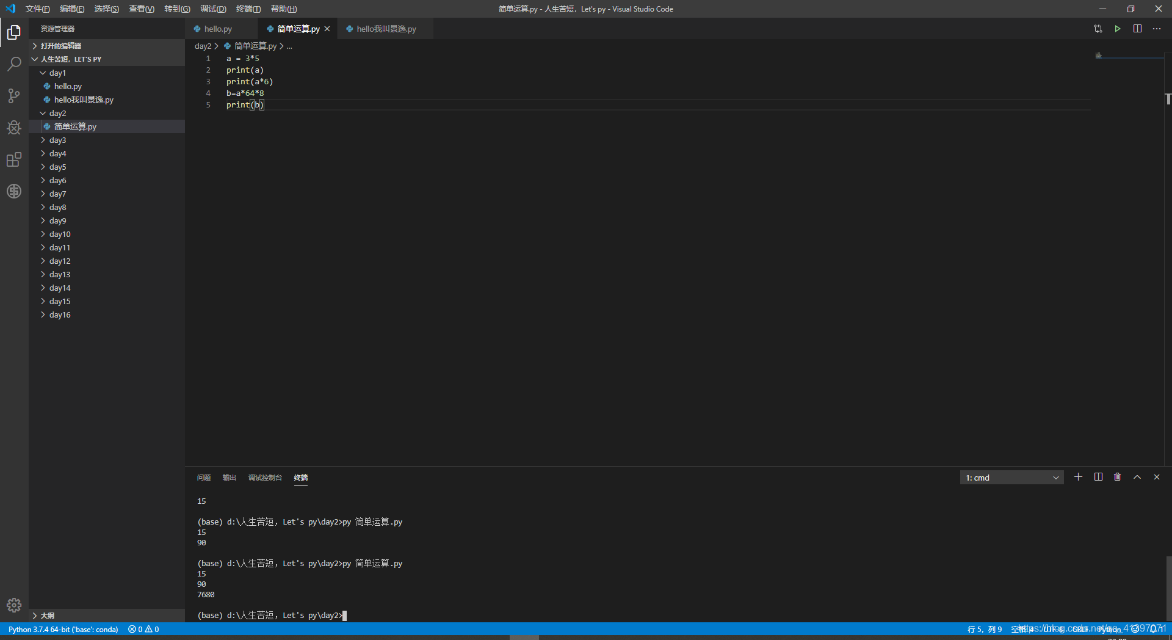Screen dimensions: 1172x640
Task: Open hello我叫景逸.py in the explorer tree
Action: point(107,100)
